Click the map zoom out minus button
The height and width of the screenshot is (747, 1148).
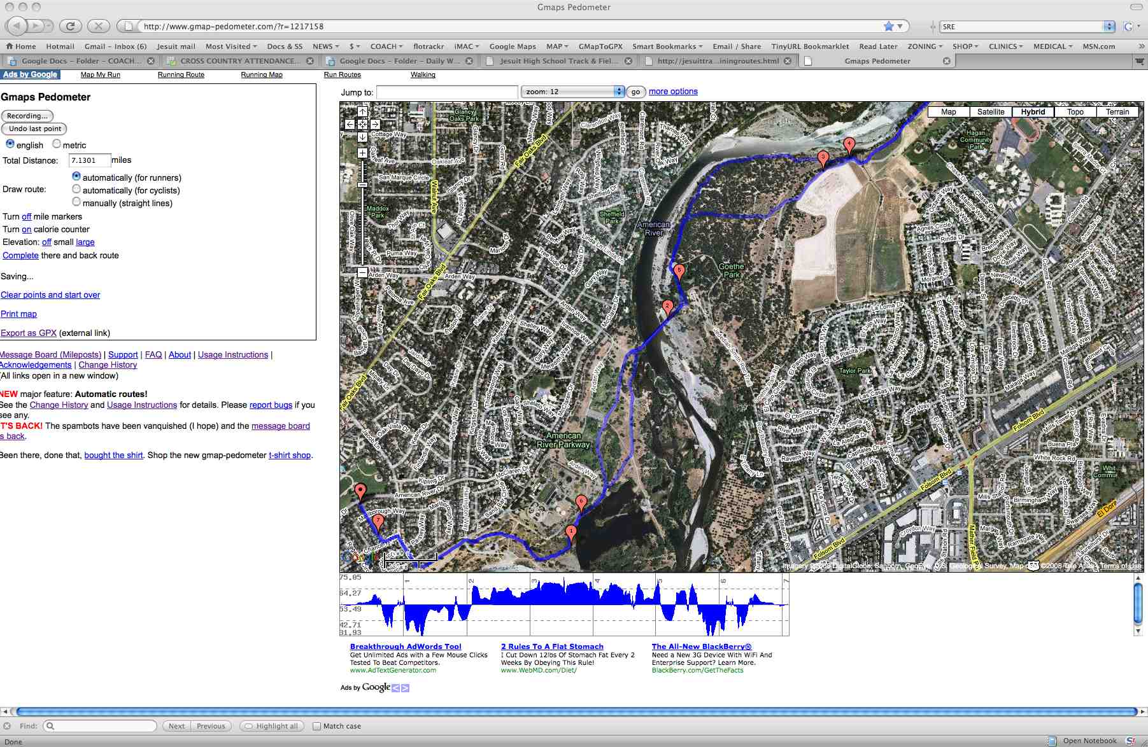[362, 272]
